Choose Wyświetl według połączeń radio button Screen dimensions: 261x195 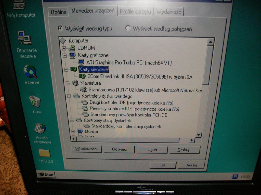[x=128, y=28]
